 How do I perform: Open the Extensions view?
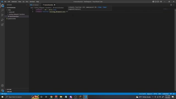pos(2,24)
